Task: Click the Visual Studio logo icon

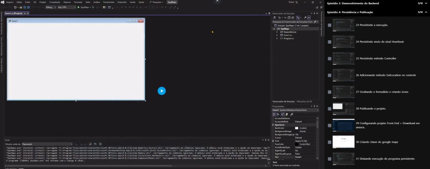Action: coord(2,2)
